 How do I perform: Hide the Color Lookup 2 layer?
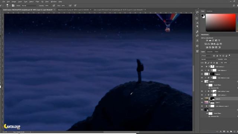(202, 67)
